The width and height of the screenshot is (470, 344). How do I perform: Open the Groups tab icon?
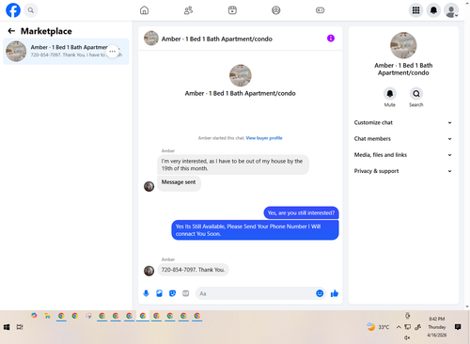click(x=276, y=10)
